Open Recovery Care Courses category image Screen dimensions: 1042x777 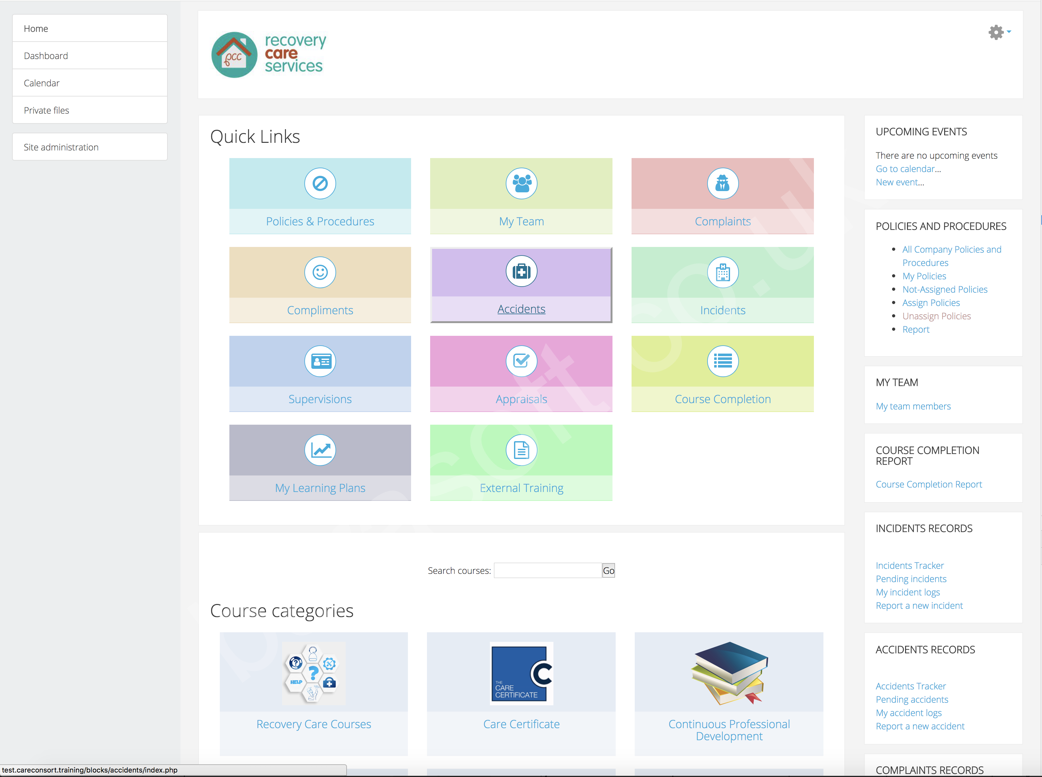coord(314,674)
